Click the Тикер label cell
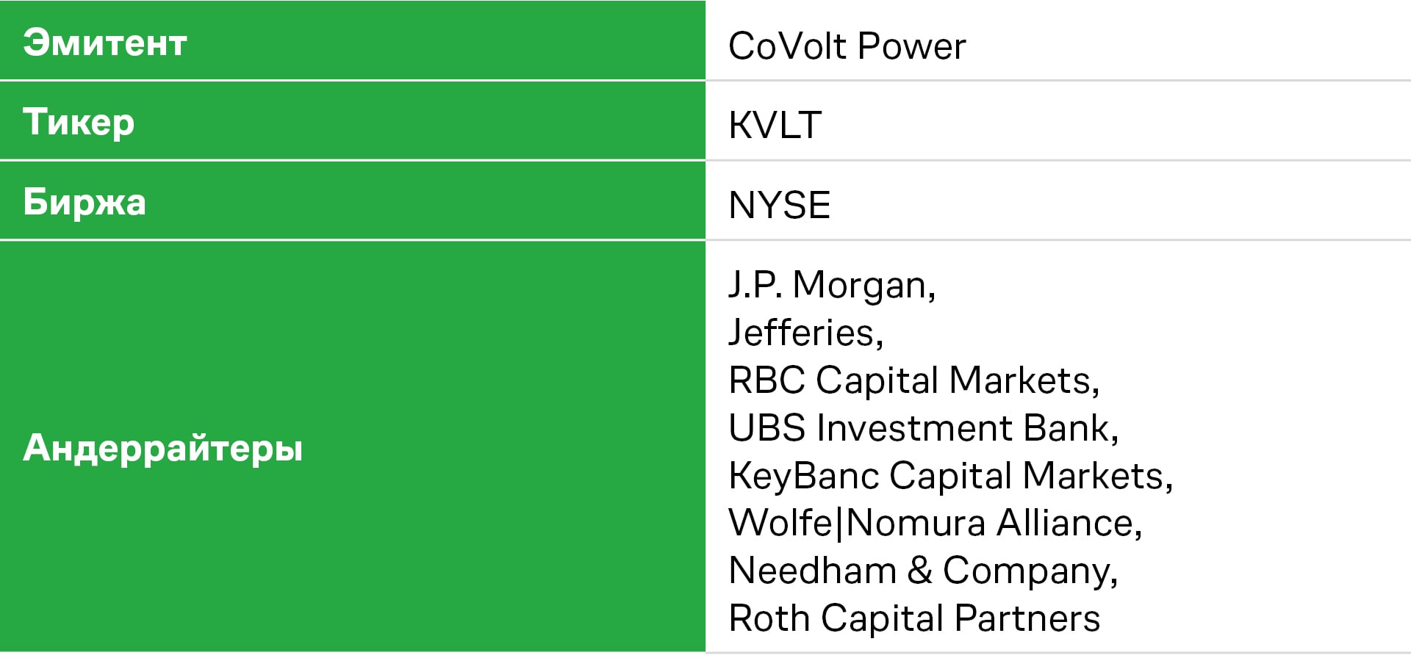1411x658 pixels. pos(353,120)
